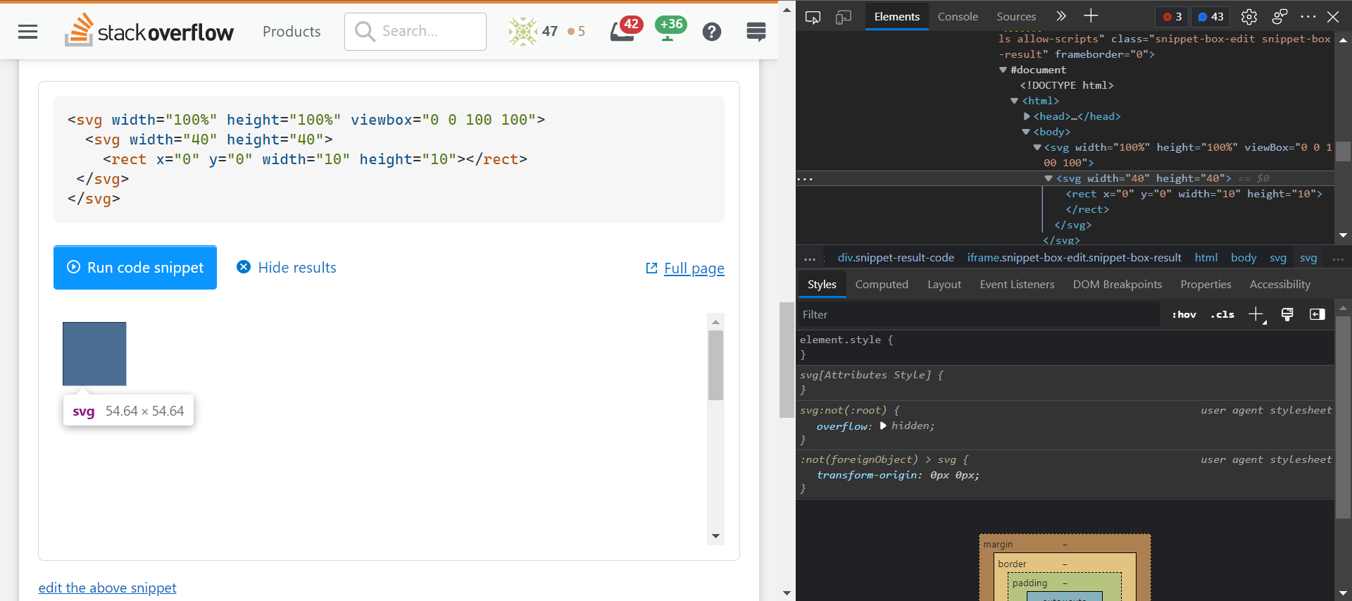
Task: Run the code snippet
Action: [135, 268]
